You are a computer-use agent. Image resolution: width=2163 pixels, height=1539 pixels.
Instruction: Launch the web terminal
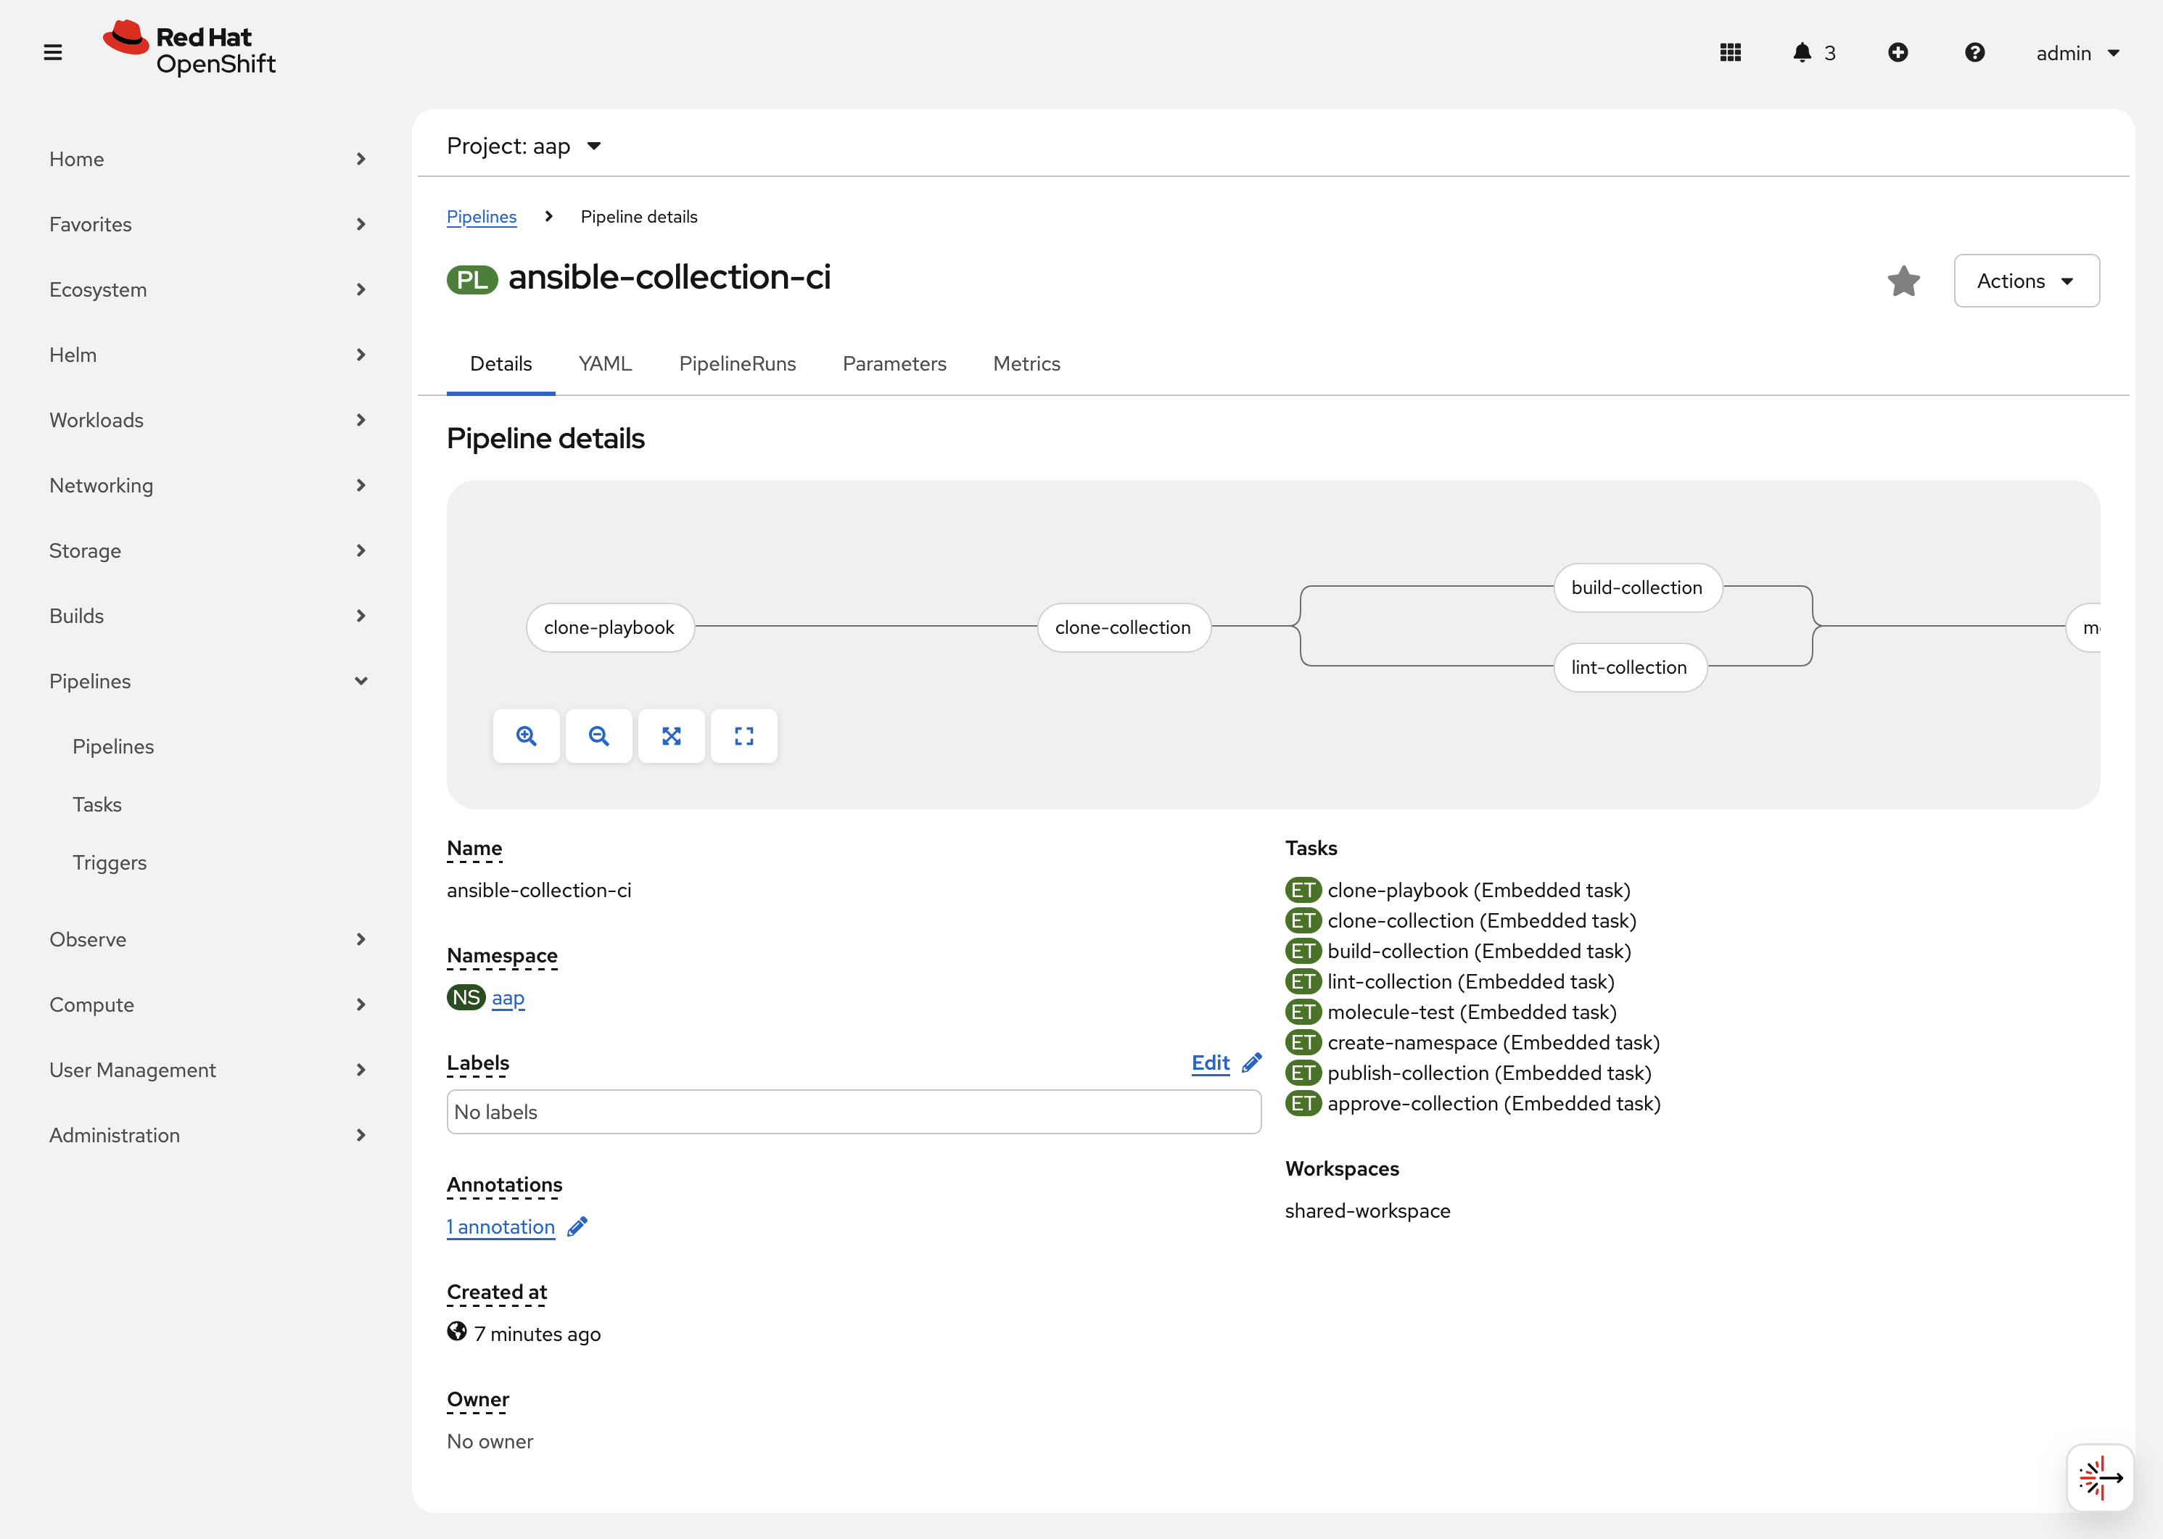point(2099,1477)
